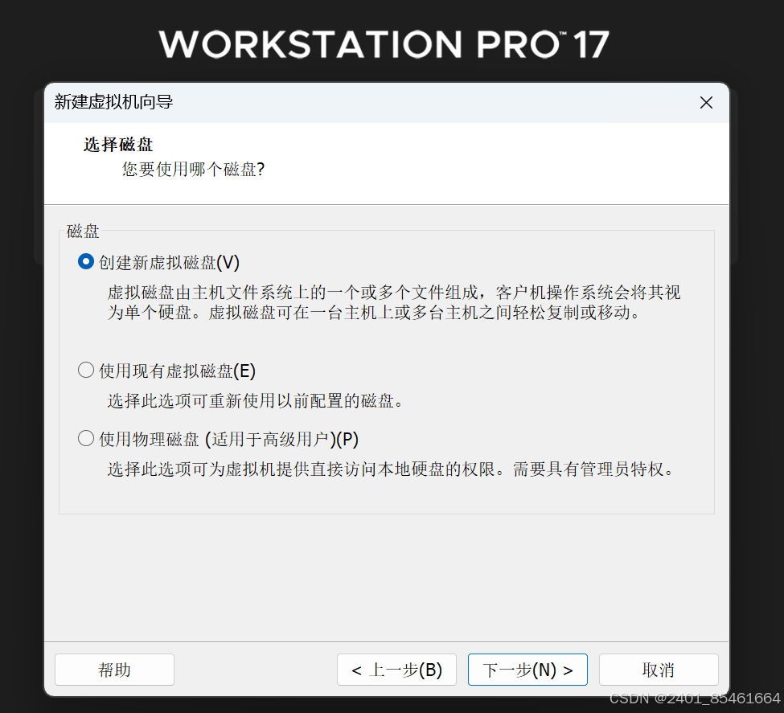Enable the 使用物理磁盘 (适用于高级用户)(P) radio option

pyautogui.click(x=86, y=439)
